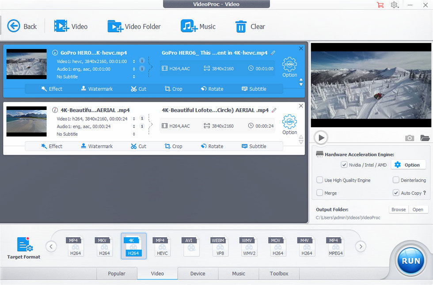Select MP4 HEVC format preset
Viewport: 433px width, 285px height.
tap(162, 247)
